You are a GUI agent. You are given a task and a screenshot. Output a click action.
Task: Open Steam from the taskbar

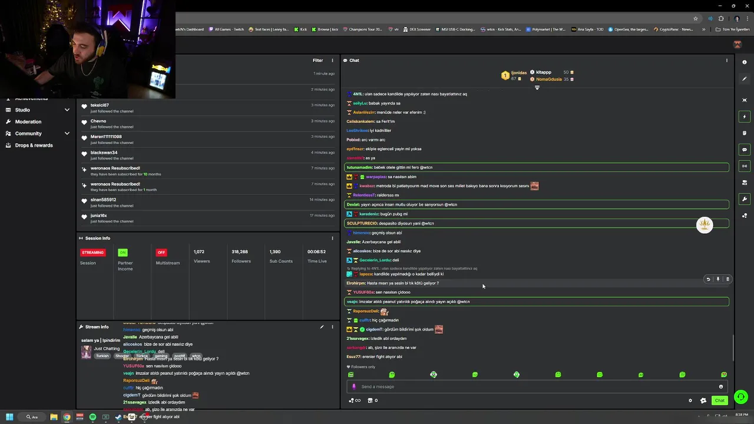(118, 417)
